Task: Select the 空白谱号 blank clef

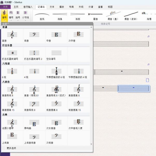Action: (56, 54)
